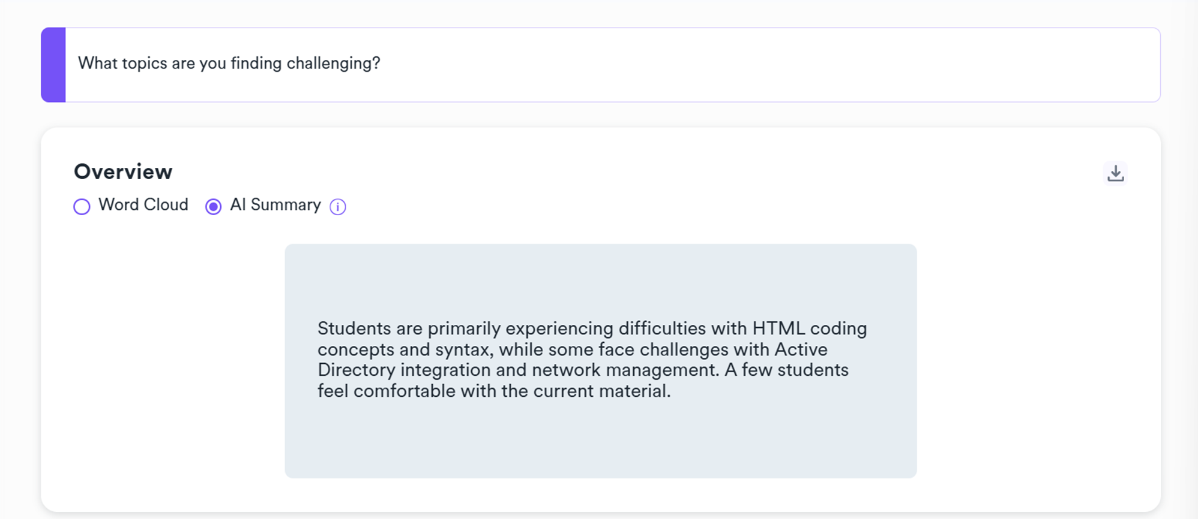Click the purple accent bar on question card
The image size is (1198, 519).
(x=53, y=65)
